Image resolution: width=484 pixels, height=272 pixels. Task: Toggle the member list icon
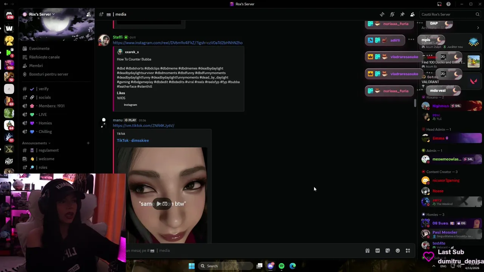[x=412, y=14]
